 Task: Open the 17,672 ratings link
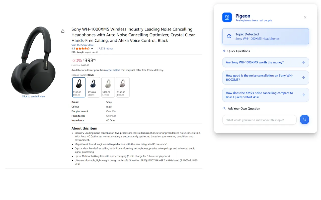click(x=105, y=48)
